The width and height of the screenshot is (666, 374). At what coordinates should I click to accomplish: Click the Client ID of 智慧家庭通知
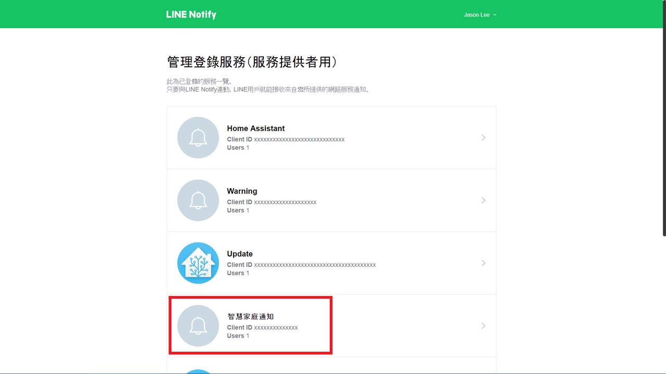pyautogui.click(x=262, y=328)
